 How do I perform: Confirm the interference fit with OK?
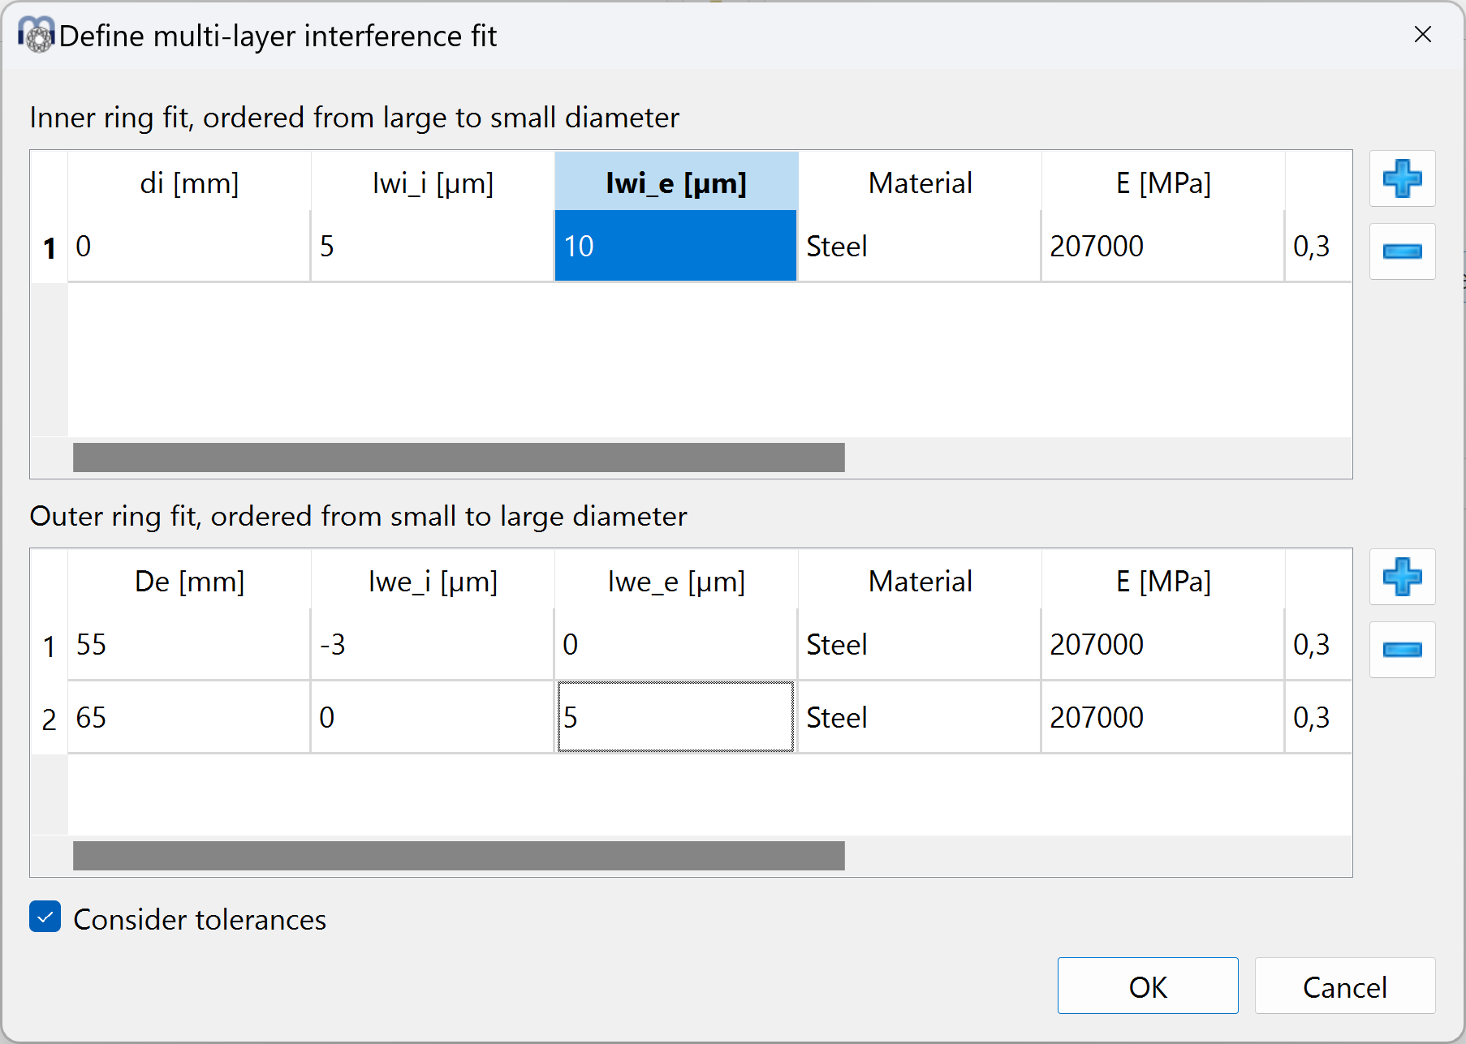tap(1147, 986)
